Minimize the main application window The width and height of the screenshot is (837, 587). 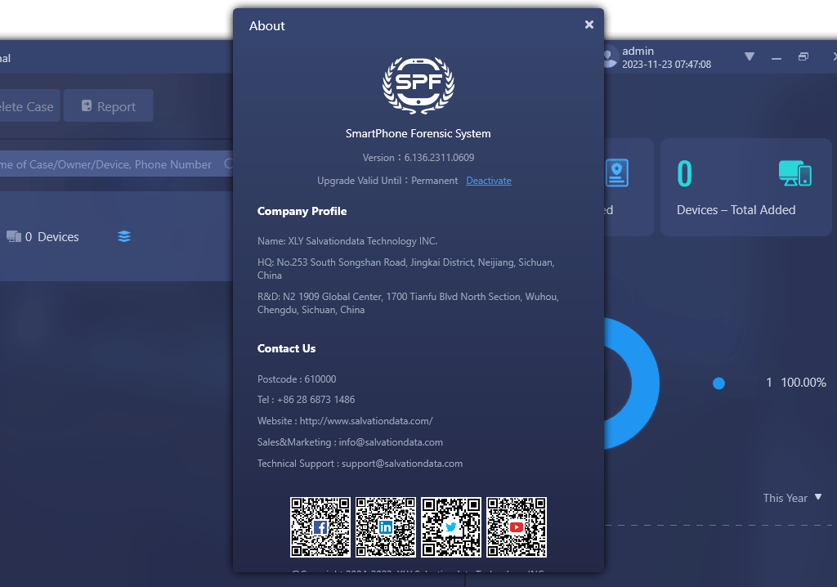point(777,58)
